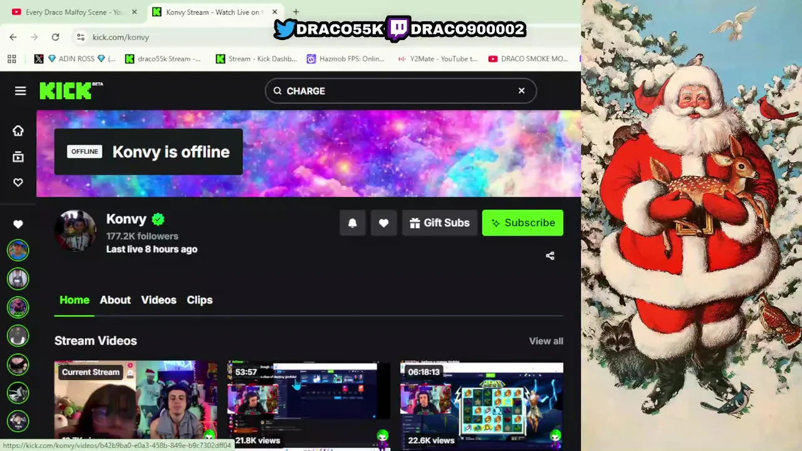Open third followed channel avatar in sidebar
The width and height of the screenshot is (802, 451).
(18, 307)
